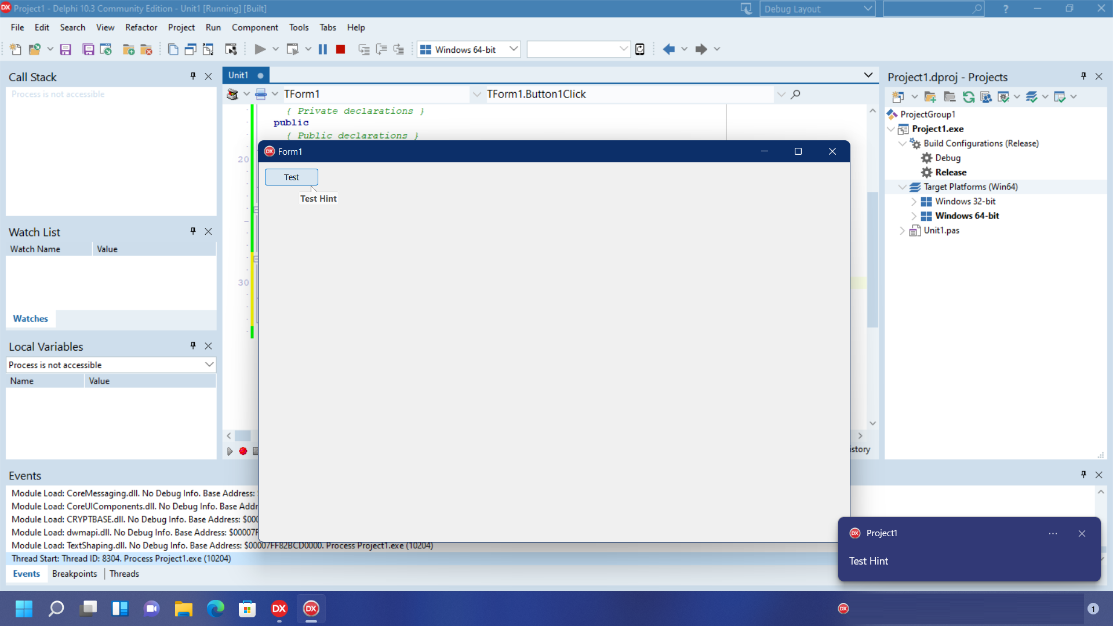Open the Local Variables process dropdown

pyautogui.click(x=209, y=365)
